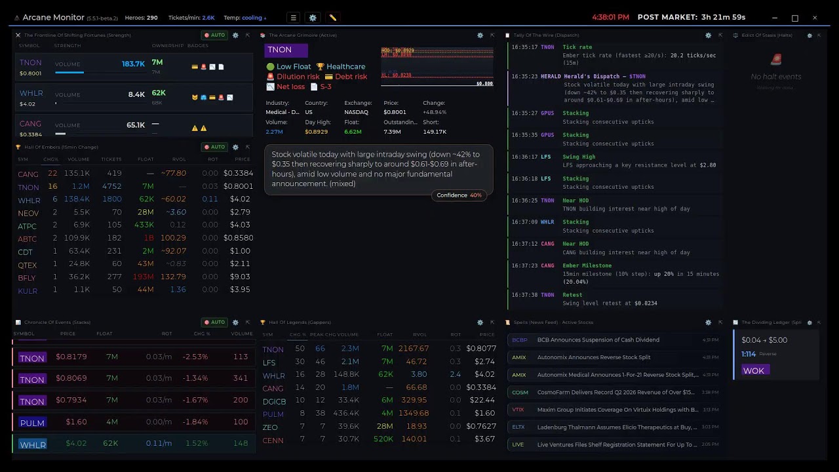Viewport: 839px width, 472px height.
Task: Open settings gear in title bar
Action: coord(313,18)
